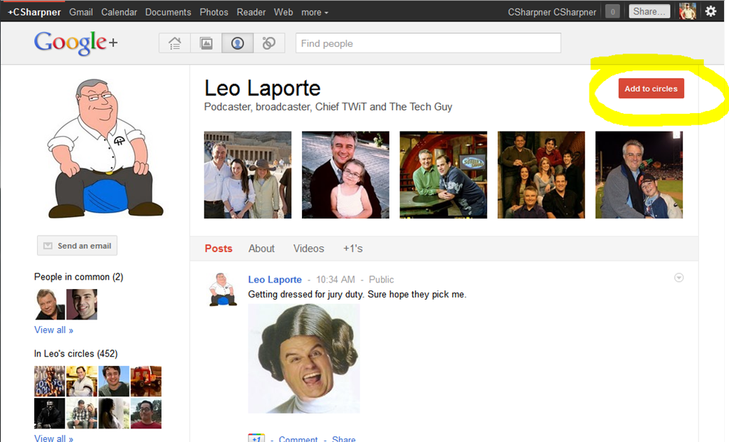729x442 pixels.
Task: Click the CSharpner CSharpner account name
Action: [x=552, y=13]
